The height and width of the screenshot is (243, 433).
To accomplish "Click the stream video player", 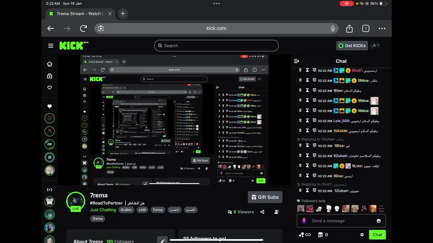I will [174, 120].
